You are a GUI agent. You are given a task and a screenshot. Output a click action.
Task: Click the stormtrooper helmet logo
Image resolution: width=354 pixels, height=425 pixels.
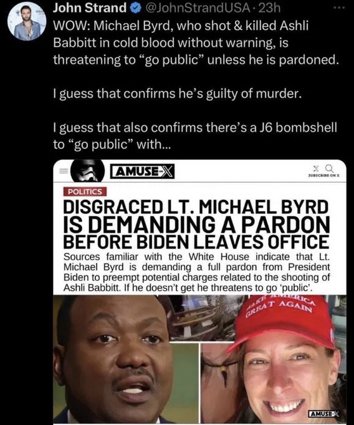[88, 171]
